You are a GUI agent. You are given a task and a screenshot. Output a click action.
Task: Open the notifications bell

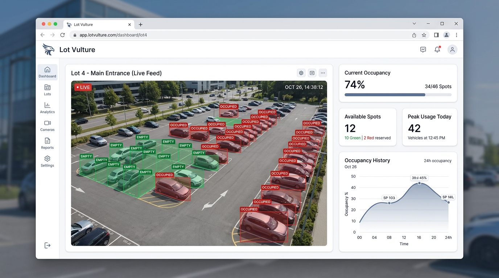[x=437, y=50]
